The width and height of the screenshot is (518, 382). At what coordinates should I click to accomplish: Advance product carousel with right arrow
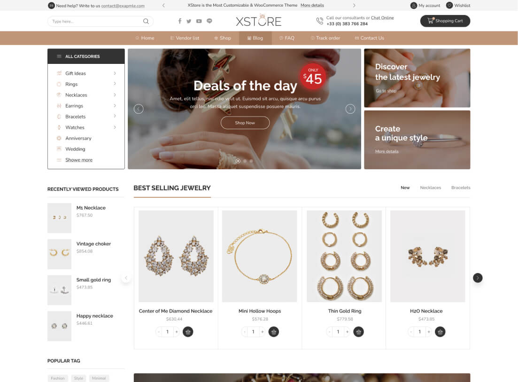[478, 278]
